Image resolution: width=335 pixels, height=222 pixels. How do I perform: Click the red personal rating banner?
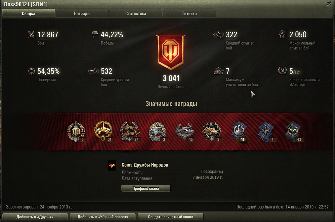(171, 52)
